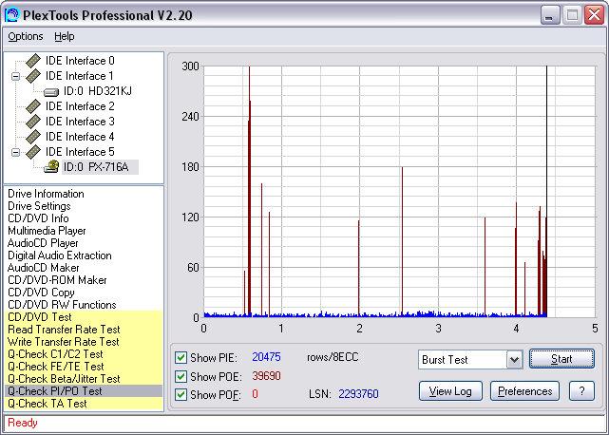Open AudioCD Maker function
The image size is (609, 435).
tap(43, 268)
